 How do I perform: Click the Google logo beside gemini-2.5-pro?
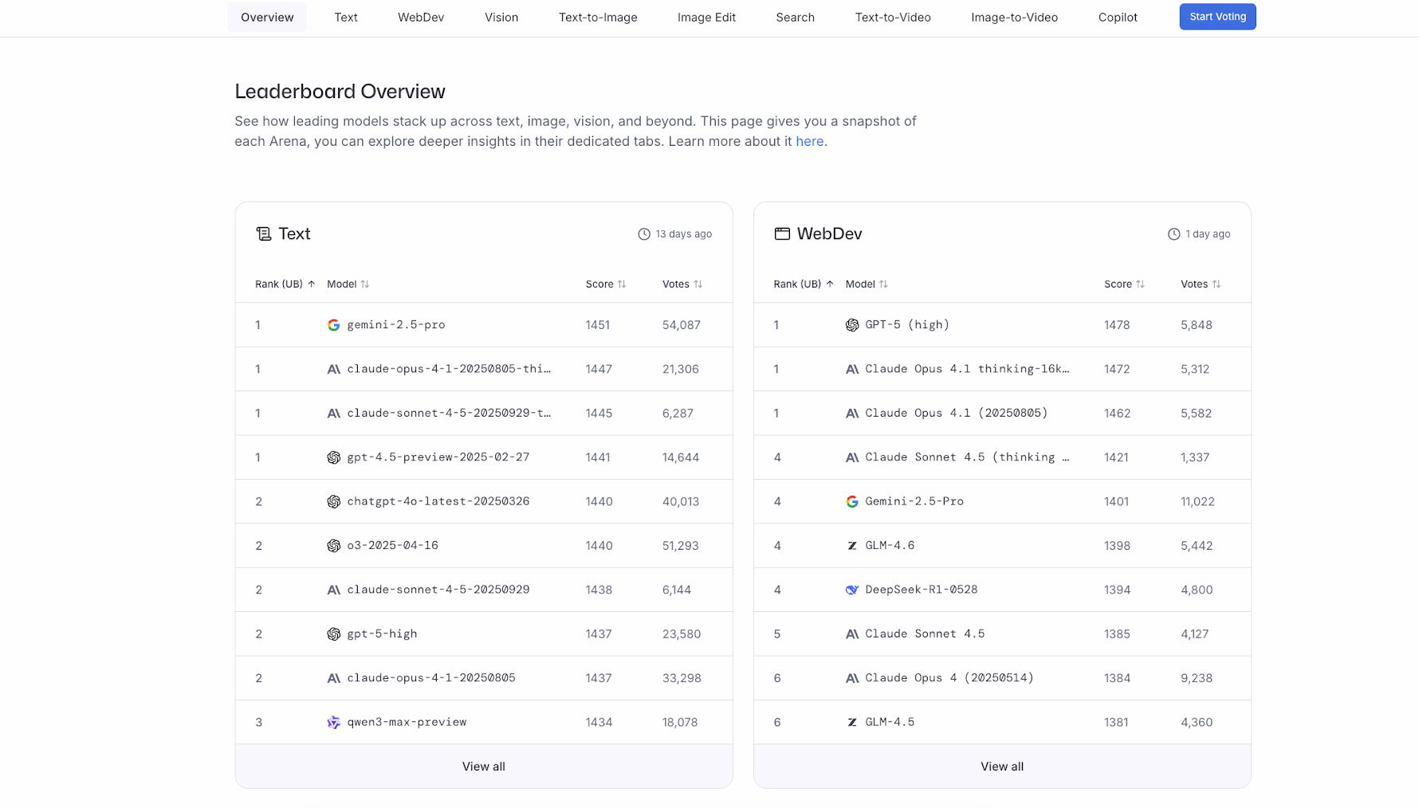point(333,325)
